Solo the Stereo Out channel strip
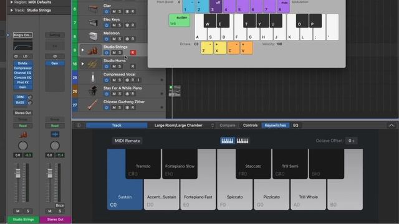 point(60,211)
